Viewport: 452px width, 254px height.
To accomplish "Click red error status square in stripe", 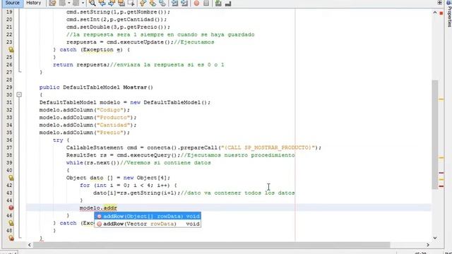I will (x=441, y=13).
